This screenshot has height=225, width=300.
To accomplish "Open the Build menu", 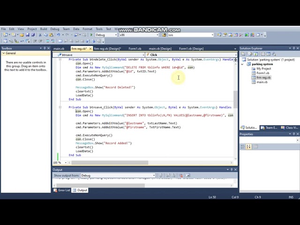I will pos(44,29).
